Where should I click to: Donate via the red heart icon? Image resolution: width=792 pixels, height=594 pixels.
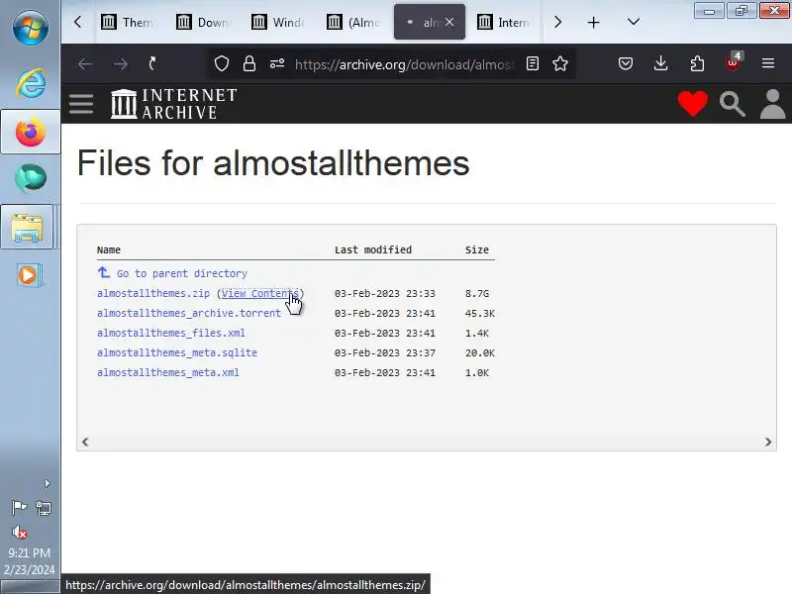pyautogui.click(x=692, y=104)
